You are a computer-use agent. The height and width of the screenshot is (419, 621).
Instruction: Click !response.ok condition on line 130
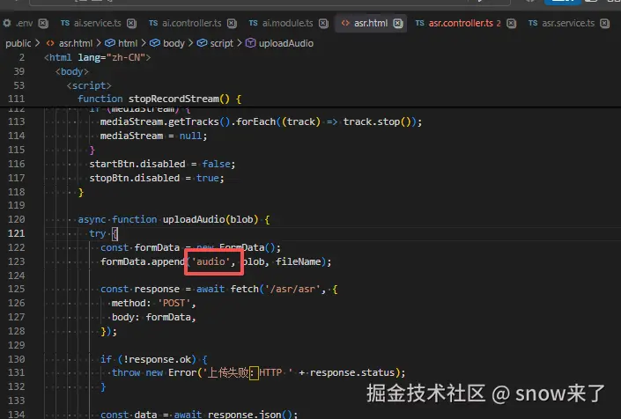(157, 359)
